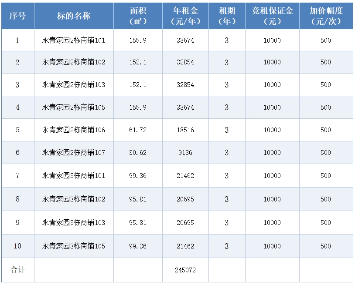
Task: Select 永青家园3栋商铺105 in last data row
Action: pos(74,246)
